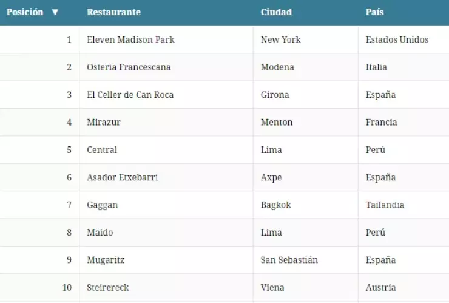Click the Osteria Francescana restaurant name
Screen dimensions: 449x303
click(x=129, y=67)
